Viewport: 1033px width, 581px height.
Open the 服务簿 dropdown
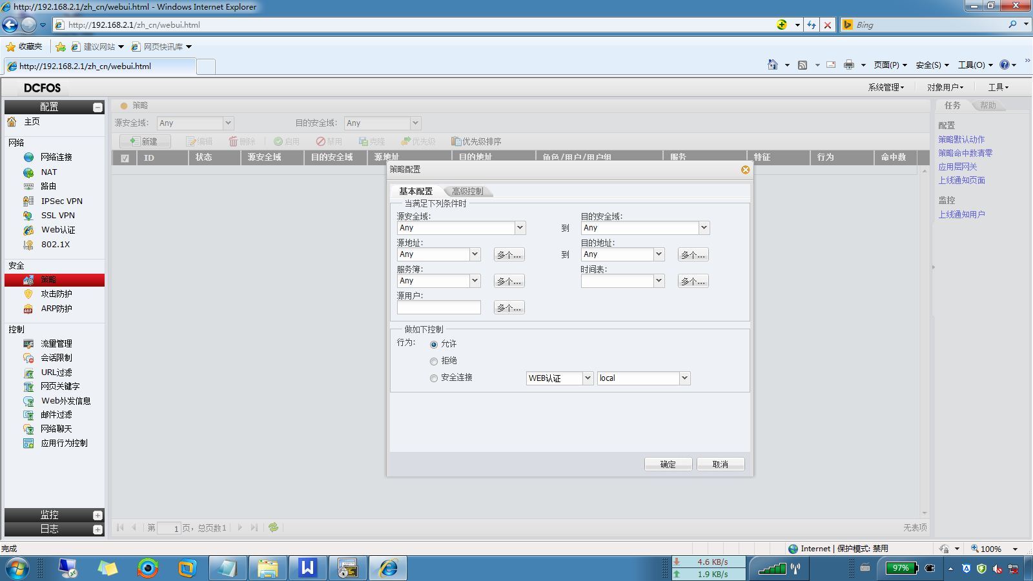coord(475,281)
